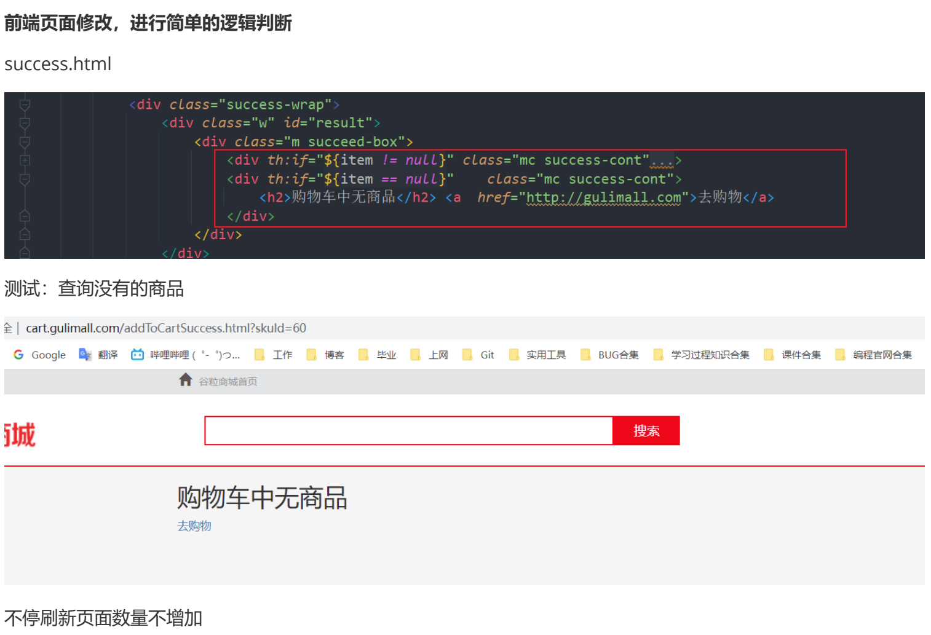931x635 pixels.
Task: Focus the mall search input field
Action: coord(409,430)
